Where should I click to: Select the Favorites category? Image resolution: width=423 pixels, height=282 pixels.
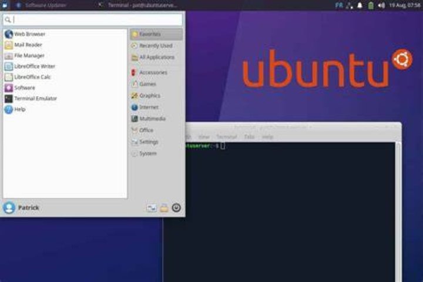point(156,34)
